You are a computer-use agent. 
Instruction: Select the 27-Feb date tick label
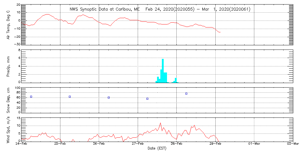coord(138,144)
